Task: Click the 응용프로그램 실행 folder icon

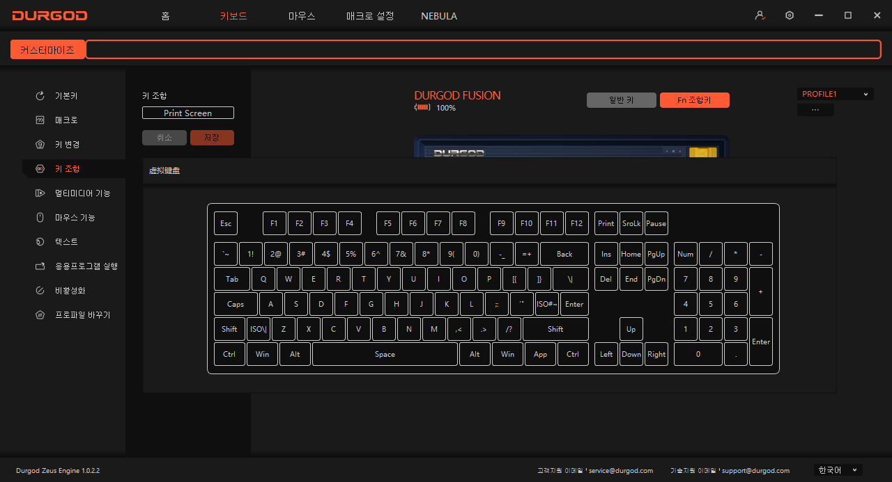Action: tap(40, 266)
